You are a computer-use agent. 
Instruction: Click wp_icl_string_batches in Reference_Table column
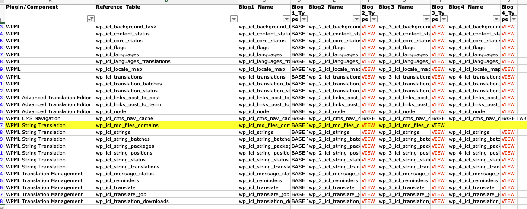click(123, 139)
